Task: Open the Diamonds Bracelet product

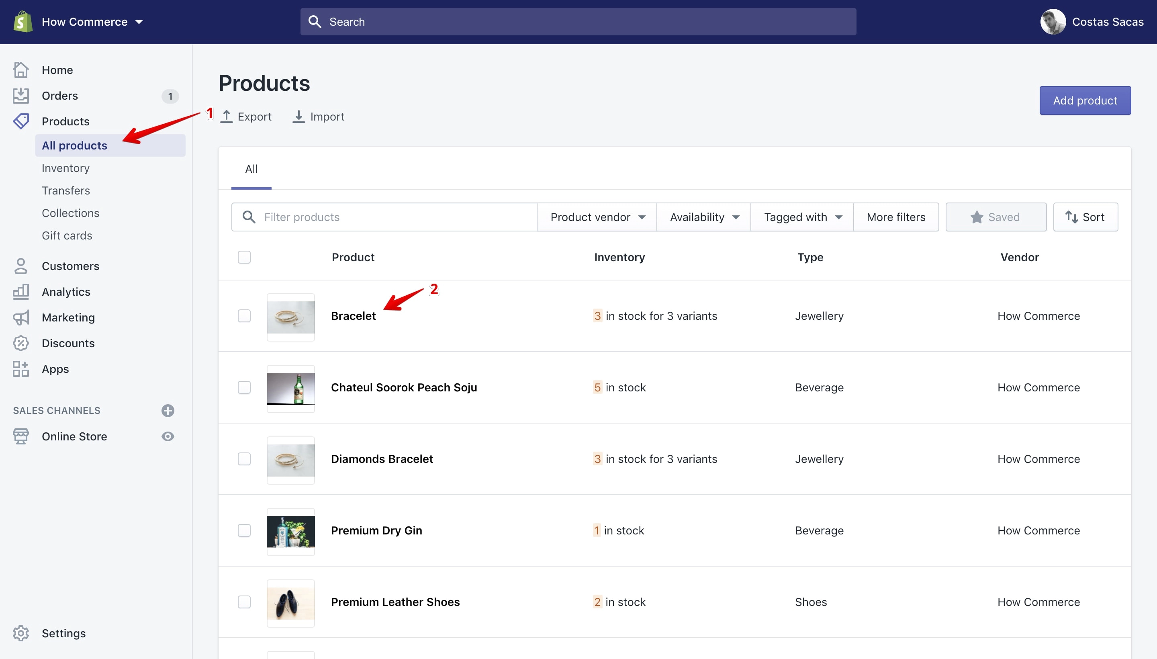Action: (x=382, y=459)
